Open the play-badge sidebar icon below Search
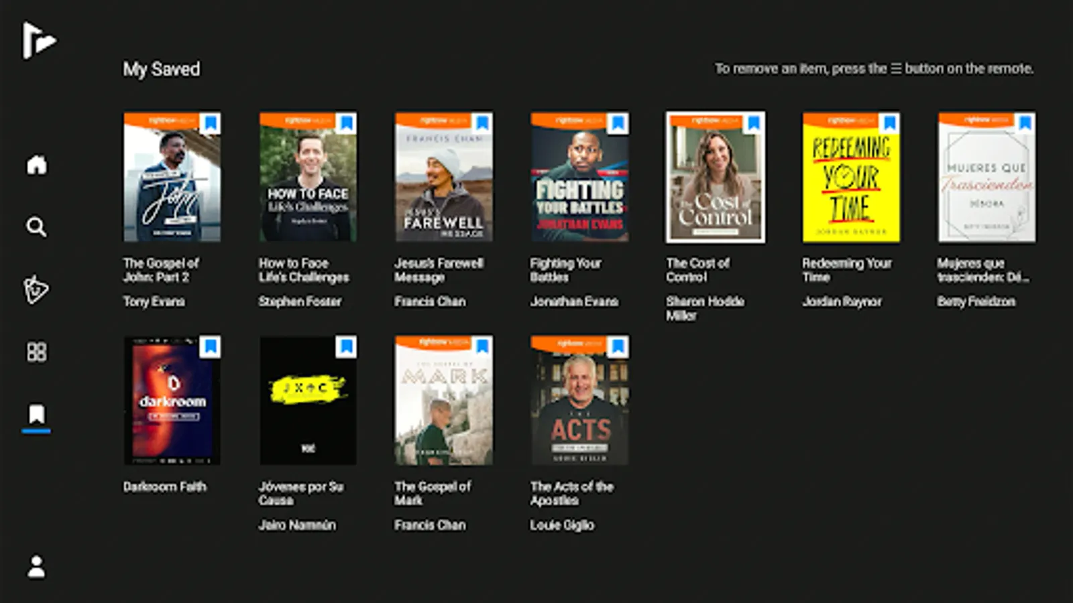 [x=36, y=289]
